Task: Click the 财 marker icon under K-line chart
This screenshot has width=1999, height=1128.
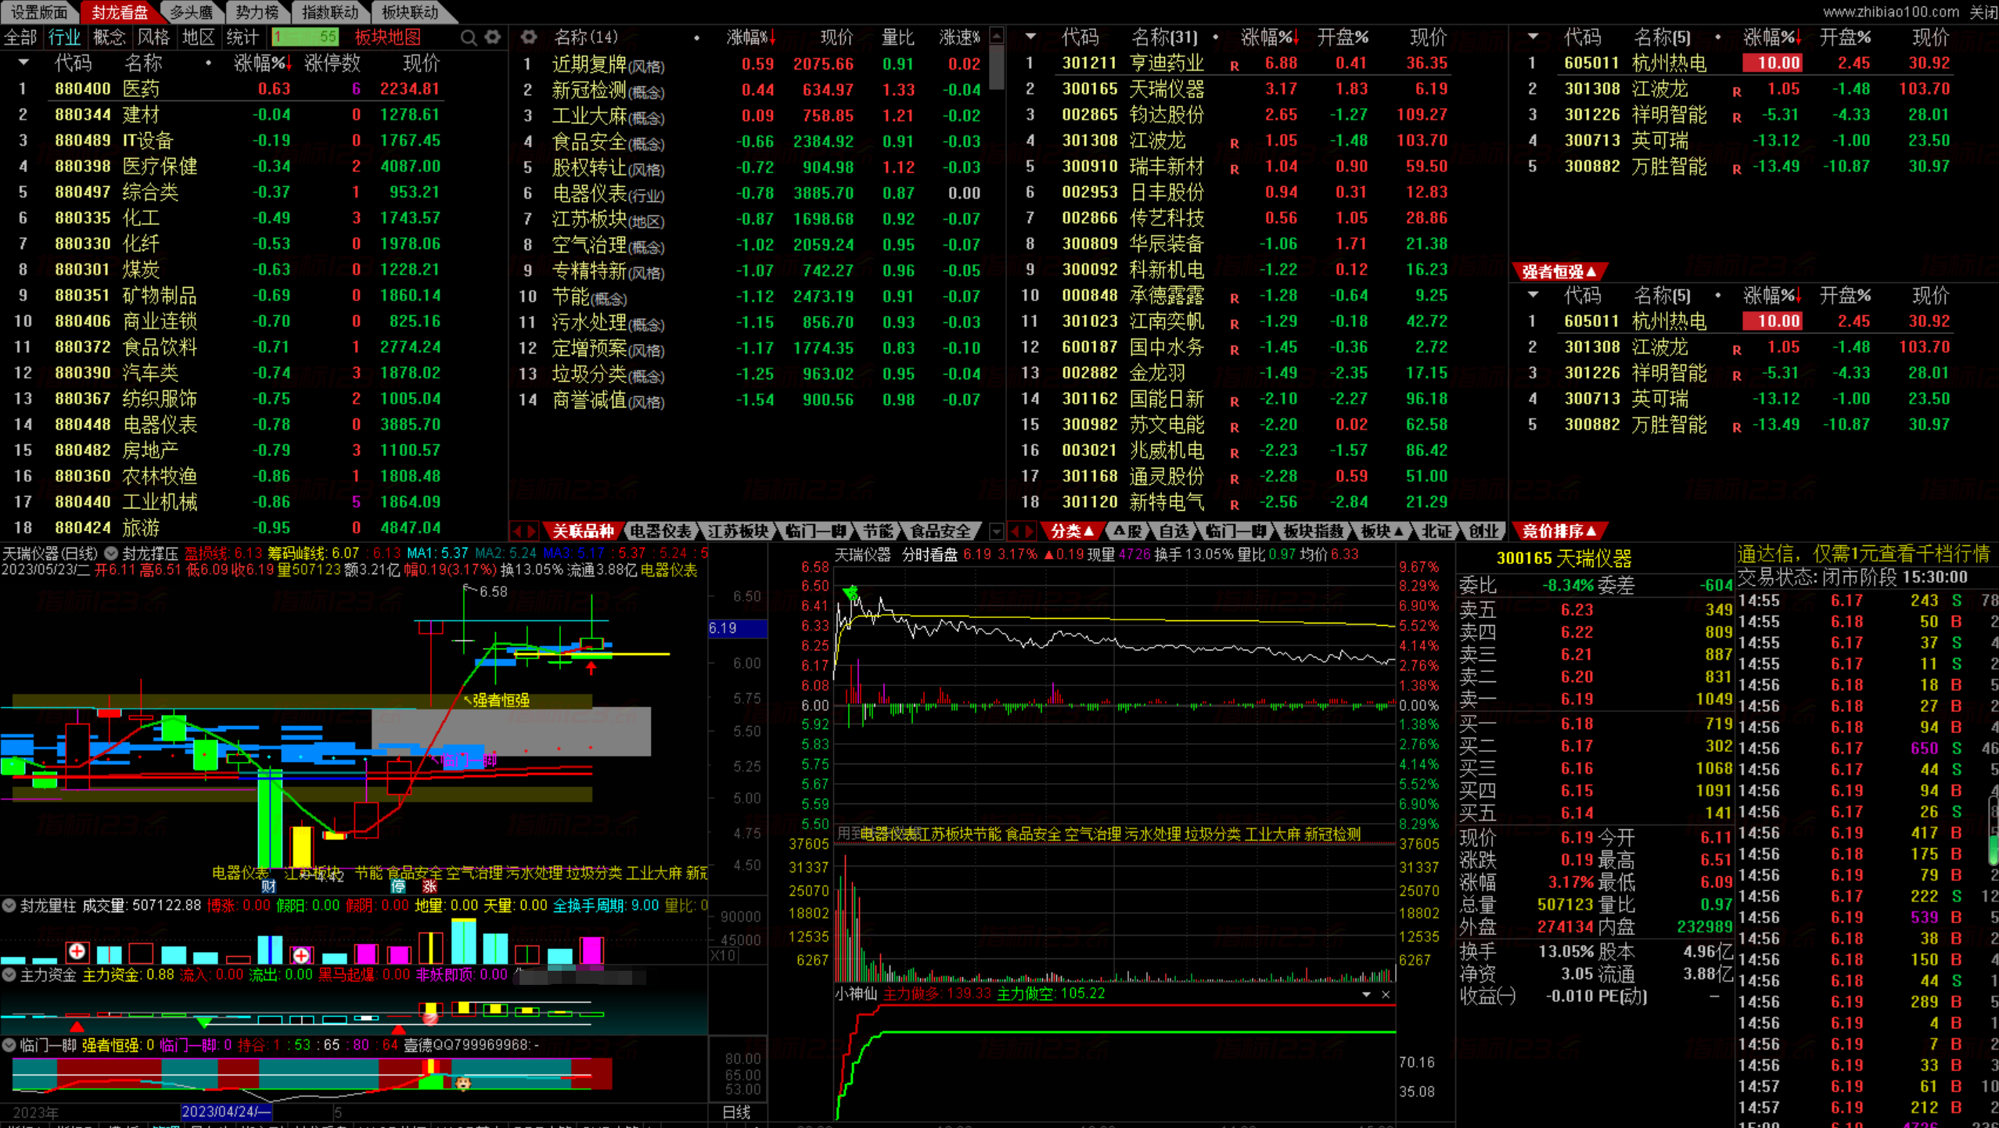Action: point(268,886)
